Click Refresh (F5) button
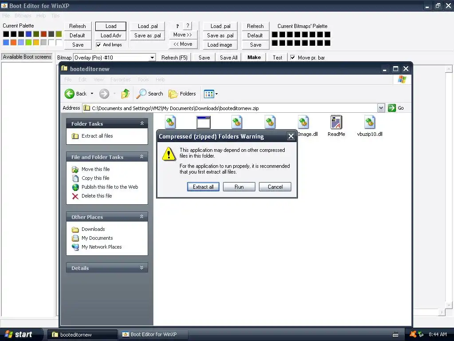Image resolution: width=454 pixels, height=341 pixels. 174,57
